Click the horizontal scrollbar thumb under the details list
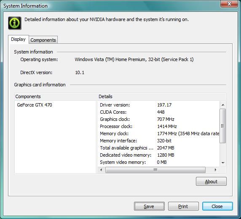The height and width of the screenshot is (219, 241). (155, 170)
